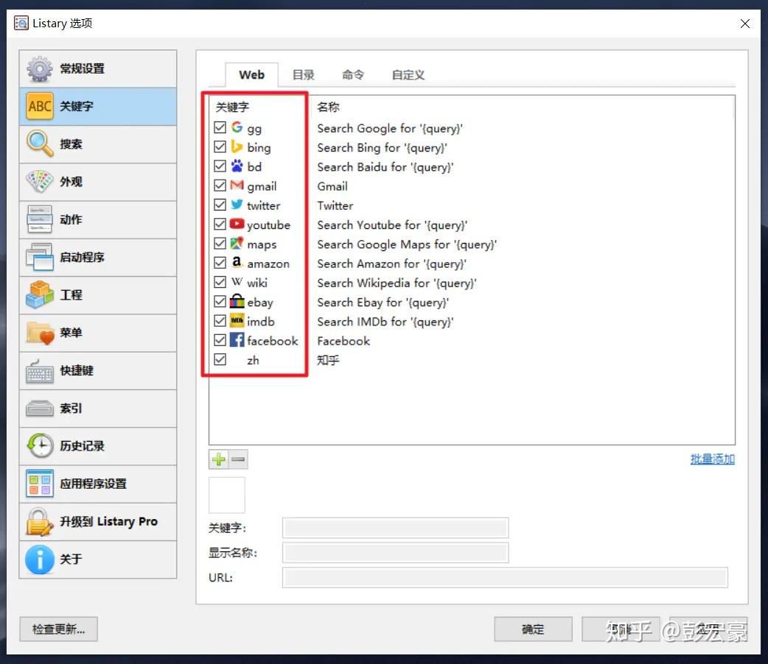
Task: Select the 工程 (Projects) blocks icon
Action: point(39,294)
